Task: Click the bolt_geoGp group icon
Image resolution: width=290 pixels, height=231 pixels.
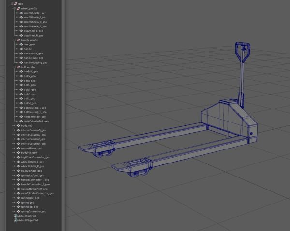Action: point(18,67)
